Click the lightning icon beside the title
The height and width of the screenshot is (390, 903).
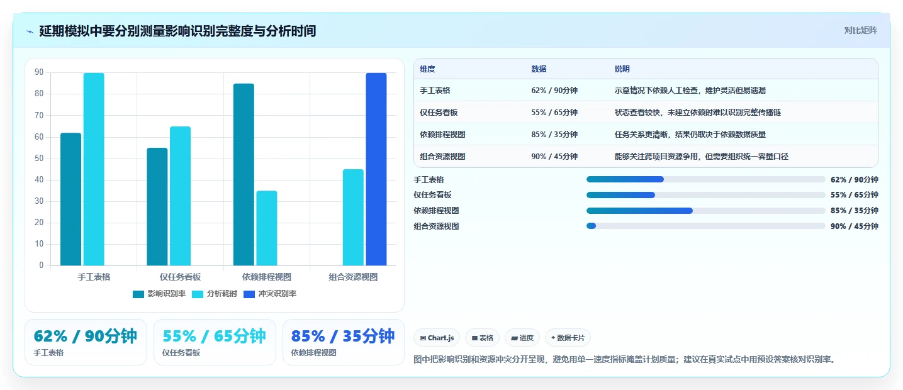(30, 31)
